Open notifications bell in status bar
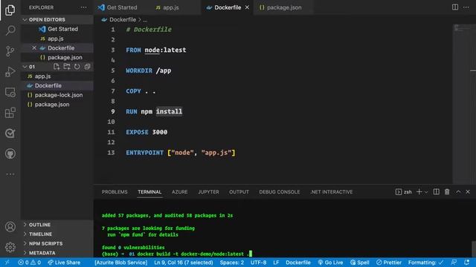Viewport: 476px width, 267px height. [x=466, y=262]
